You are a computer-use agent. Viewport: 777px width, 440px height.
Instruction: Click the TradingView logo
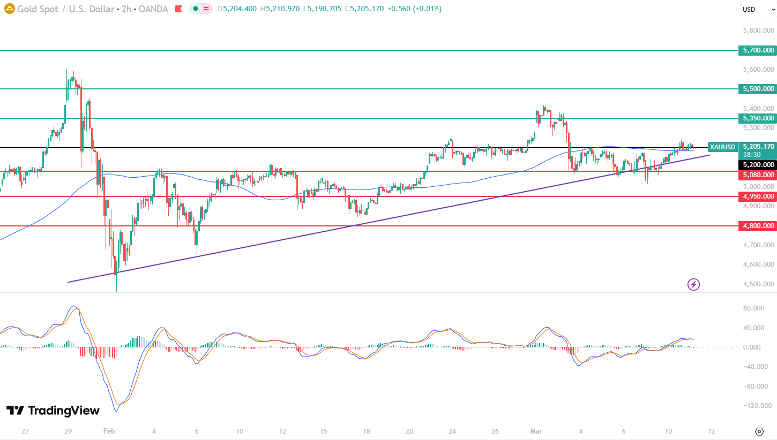[53, 411]
